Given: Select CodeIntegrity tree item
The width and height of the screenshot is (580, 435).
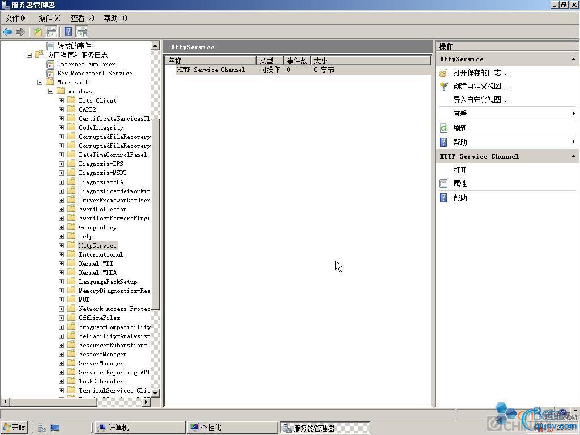Looking at the screenshot, I should (x=101, y=127).
